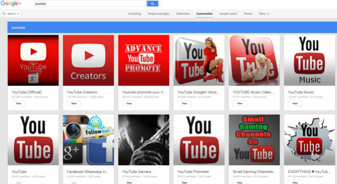
Task: Click the 'YouTube (Official)' title link
Action: (26, 92)
